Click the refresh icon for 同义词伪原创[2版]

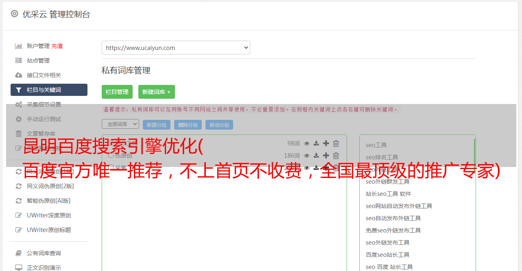pyautogui.click(x=18, y=186)
